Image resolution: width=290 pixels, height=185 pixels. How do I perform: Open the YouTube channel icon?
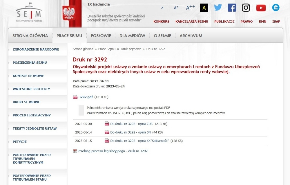point(261,8)
